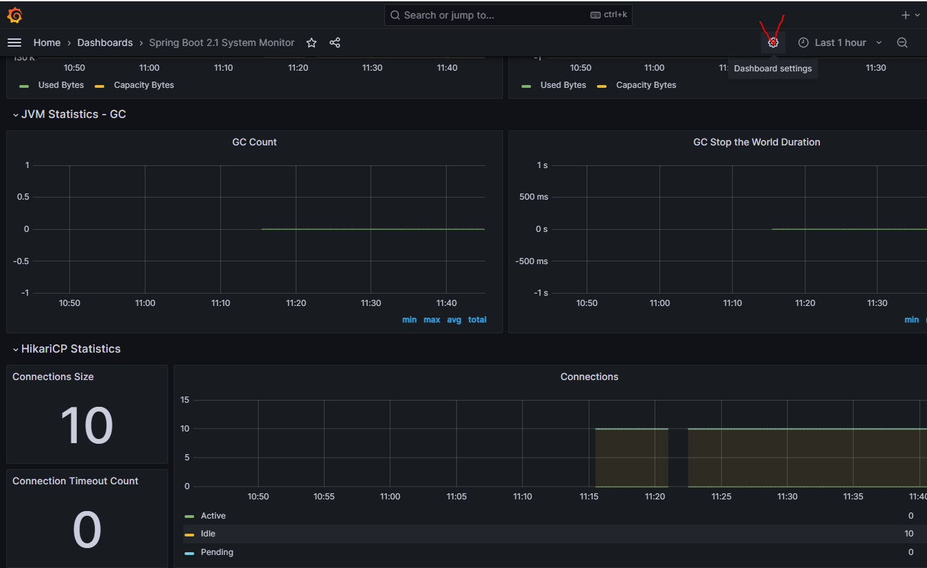Click the Connections graph panel title

click(589, 377)
